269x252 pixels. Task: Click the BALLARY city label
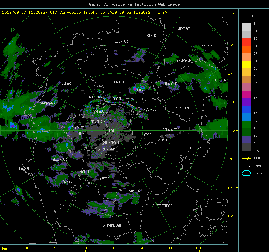tap(195, 148)
